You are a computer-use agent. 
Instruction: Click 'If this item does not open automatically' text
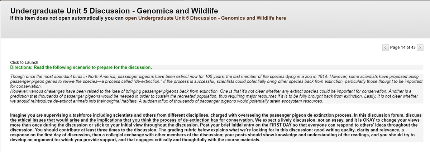click(x=67, y=18)
